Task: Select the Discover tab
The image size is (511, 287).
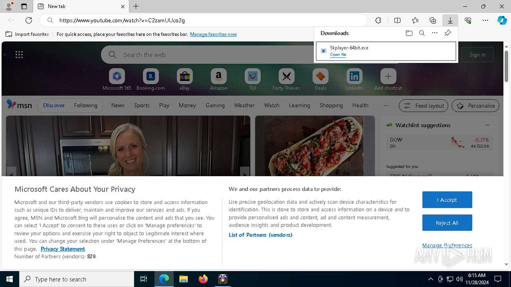Action: pyautogui.click(x=54, y=105)
